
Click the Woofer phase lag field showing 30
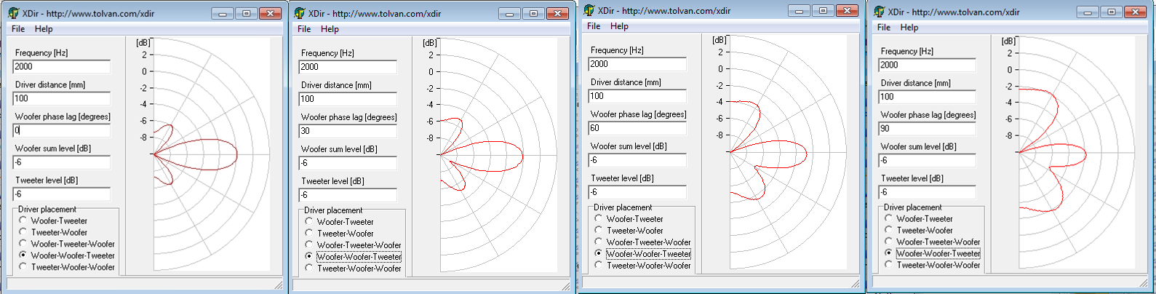coord(348,131)
